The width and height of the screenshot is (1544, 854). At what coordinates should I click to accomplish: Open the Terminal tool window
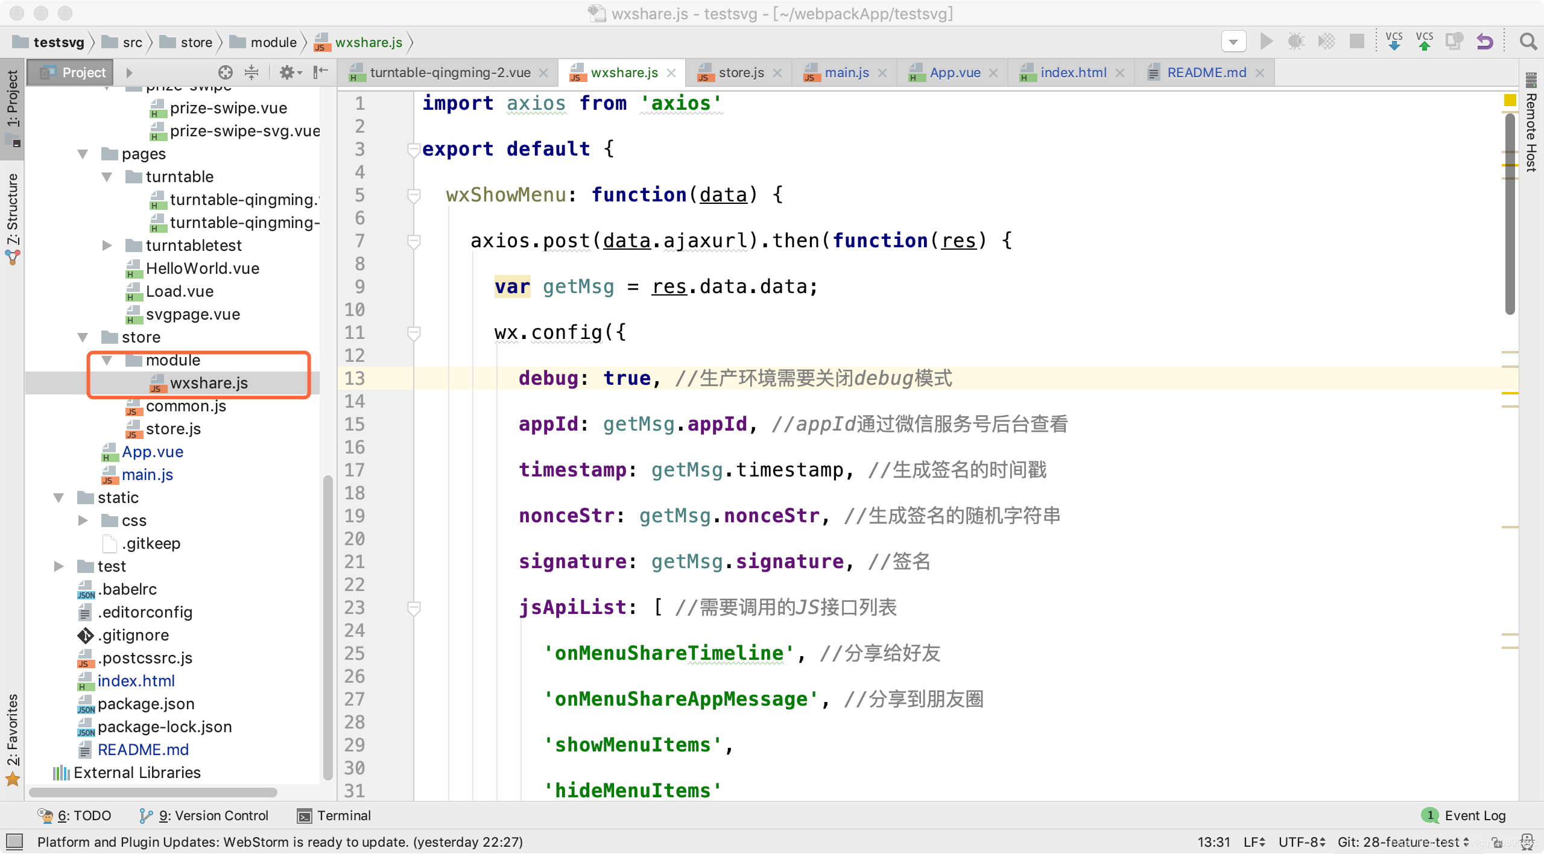[335, 815]
